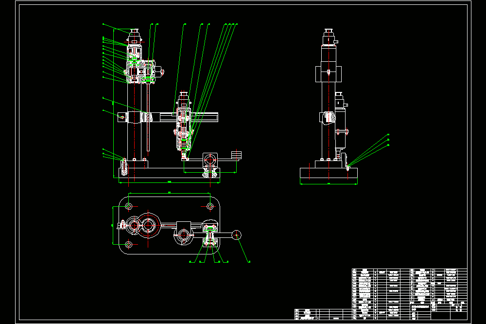The height and width of the screenshot is (324, 486).
Task: Pick the top-left mounting hole in plan view
Action: [129, 206]
